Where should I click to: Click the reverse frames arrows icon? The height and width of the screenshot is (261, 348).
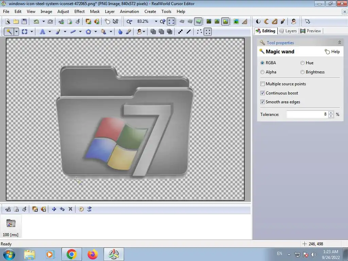click(89, 209)
